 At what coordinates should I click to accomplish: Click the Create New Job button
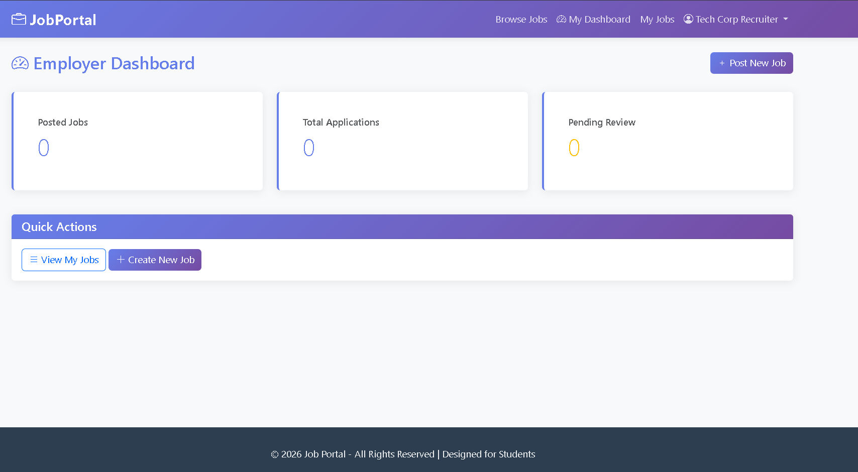point(155,260)
